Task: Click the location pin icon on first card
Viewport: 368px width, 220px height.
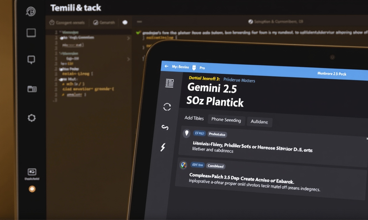Action: click(187, 133)
